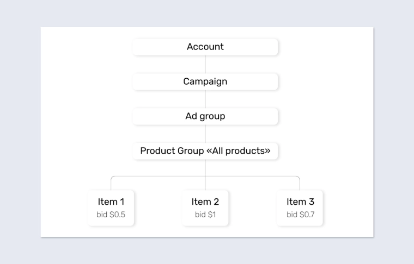Click the «All products» text
Viewport: 414px width, 264px height.
[x=239, y=151]
